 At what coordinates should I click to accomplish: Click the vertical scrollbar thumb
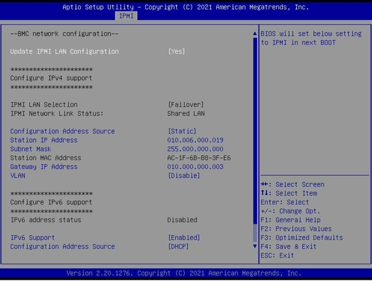[255, 130]
